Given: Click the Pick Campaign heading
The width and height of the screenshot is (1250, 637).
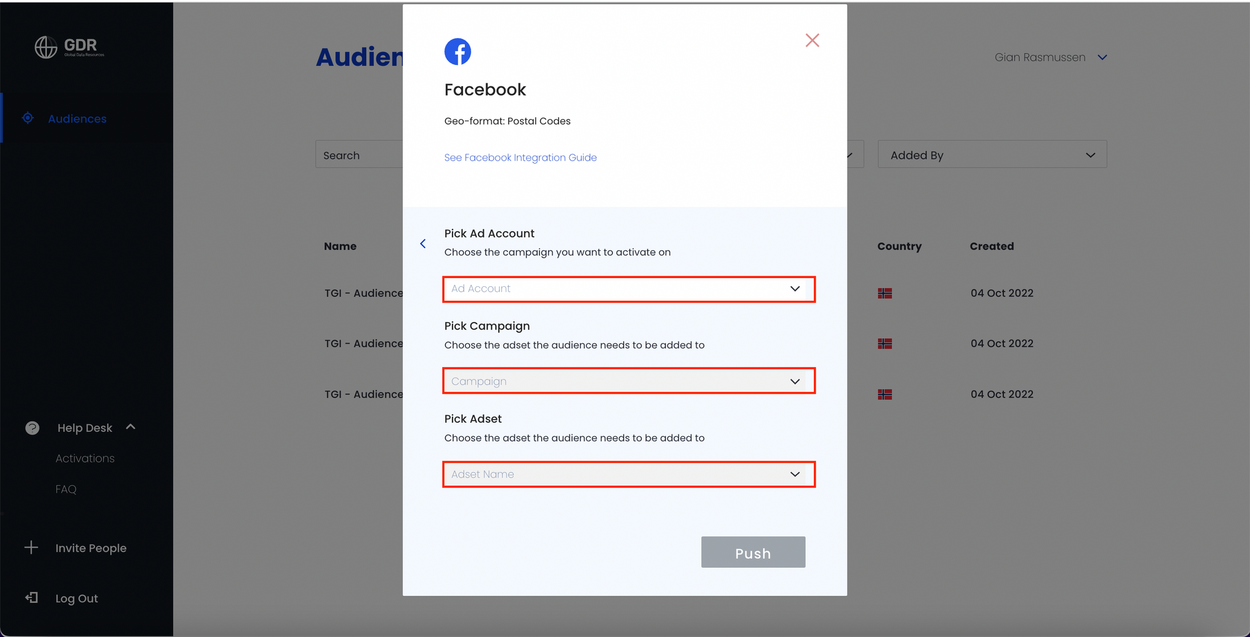Looking at the screenshot, I should [487, 326].
